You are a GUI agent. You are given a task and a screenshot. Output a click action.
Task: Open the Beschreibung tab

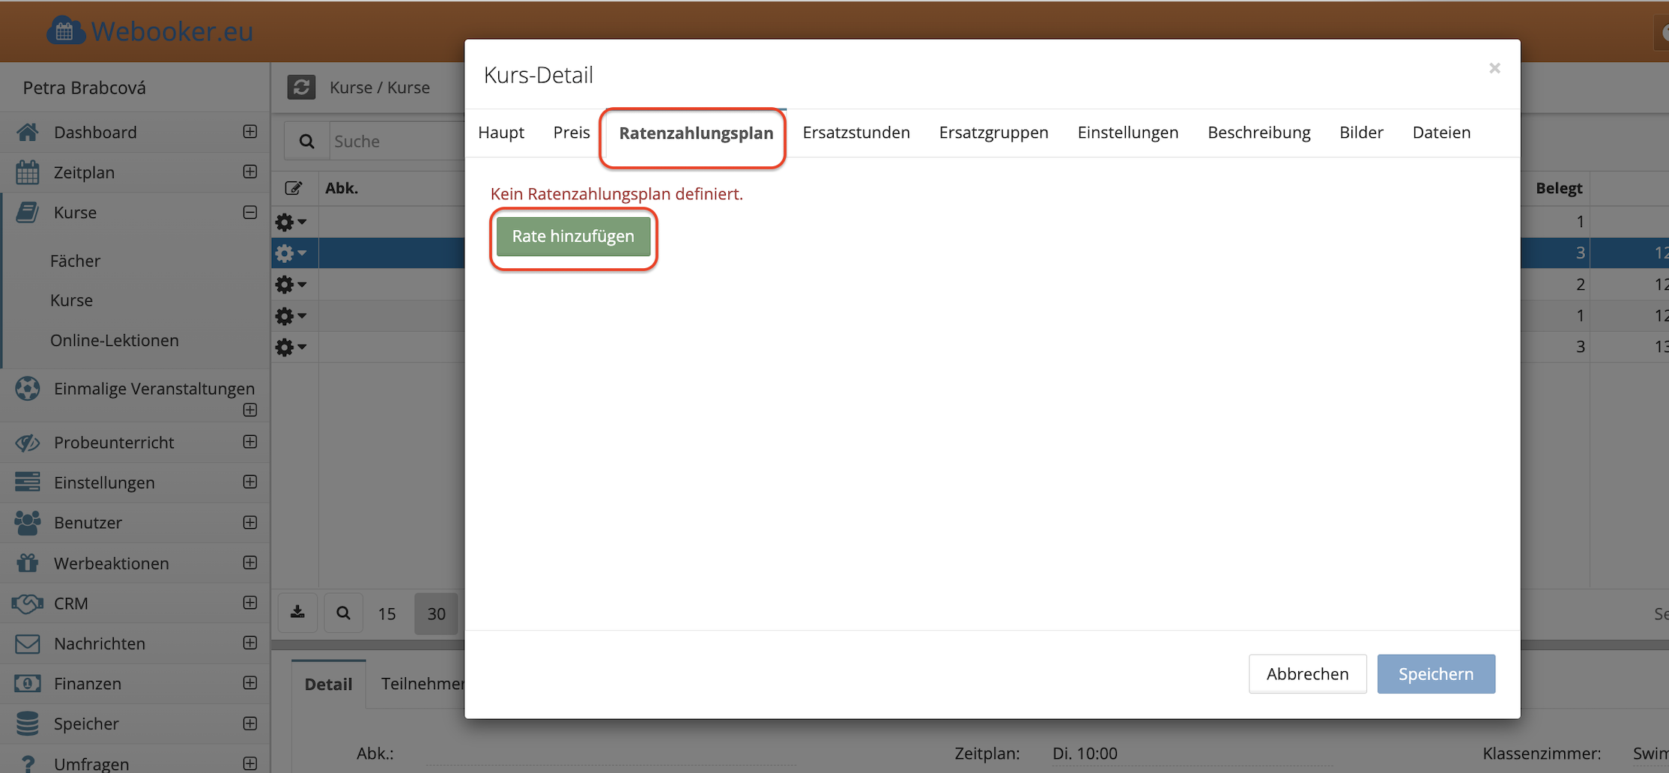tap(1258, 133)
